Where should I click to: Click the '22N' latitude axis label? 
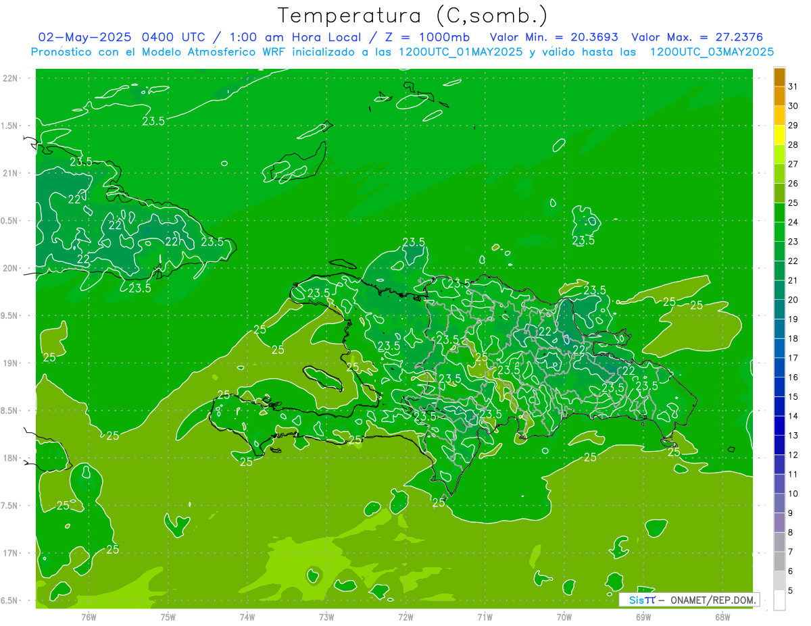[x=10, y=78]
